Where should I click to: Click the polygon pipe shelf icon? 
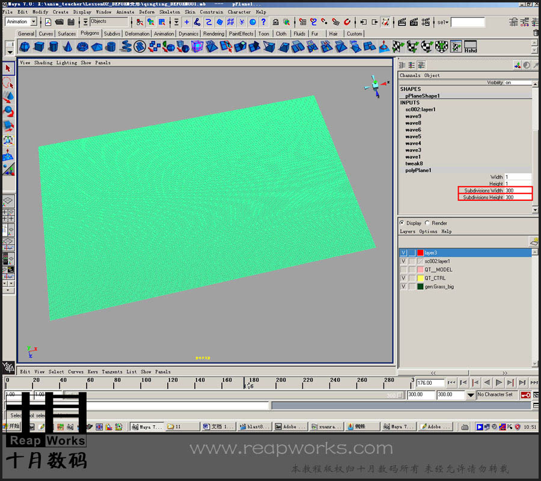tap(111, 46)
